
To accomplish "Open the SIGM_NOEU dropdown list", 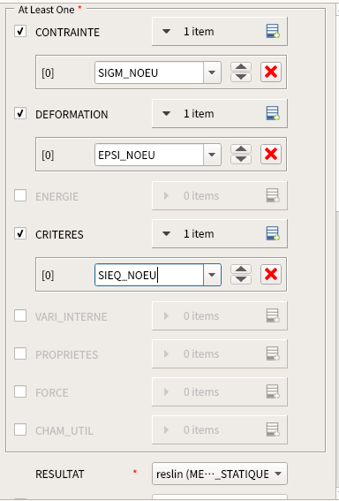I will pos(212,72).
